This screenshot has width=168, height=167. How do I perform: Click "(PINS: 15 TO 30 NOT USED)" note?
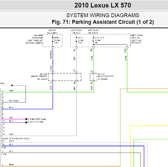(x=16, y=139)
